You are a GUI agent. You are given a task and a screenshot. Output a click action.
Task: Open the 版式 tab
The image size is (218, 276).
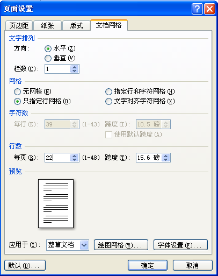pos(76,25)
